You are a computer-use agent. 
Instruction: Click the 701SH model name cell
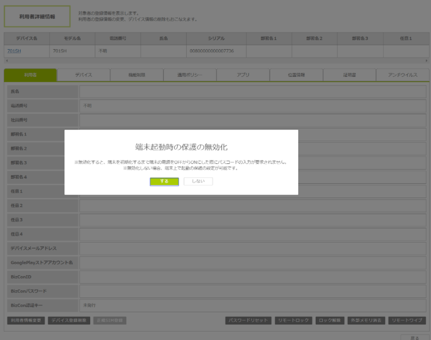(x=73, y=51)
